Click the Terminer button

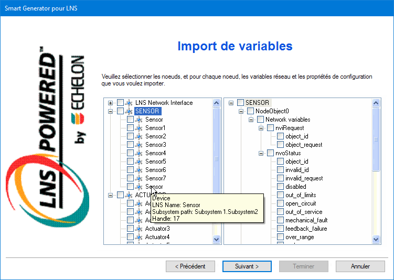point(304,266)
